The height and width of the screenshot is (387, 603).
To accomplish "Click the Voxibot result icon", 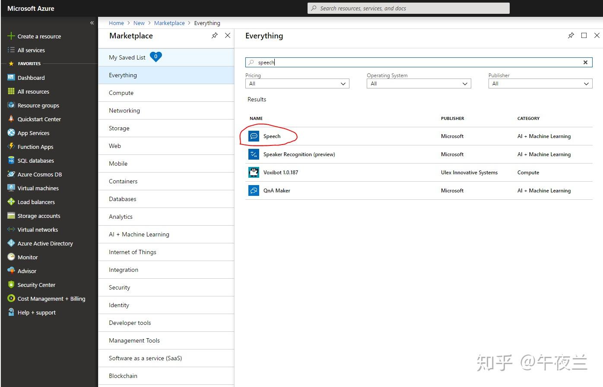I will pyautogui.click(x=254, y=173).
